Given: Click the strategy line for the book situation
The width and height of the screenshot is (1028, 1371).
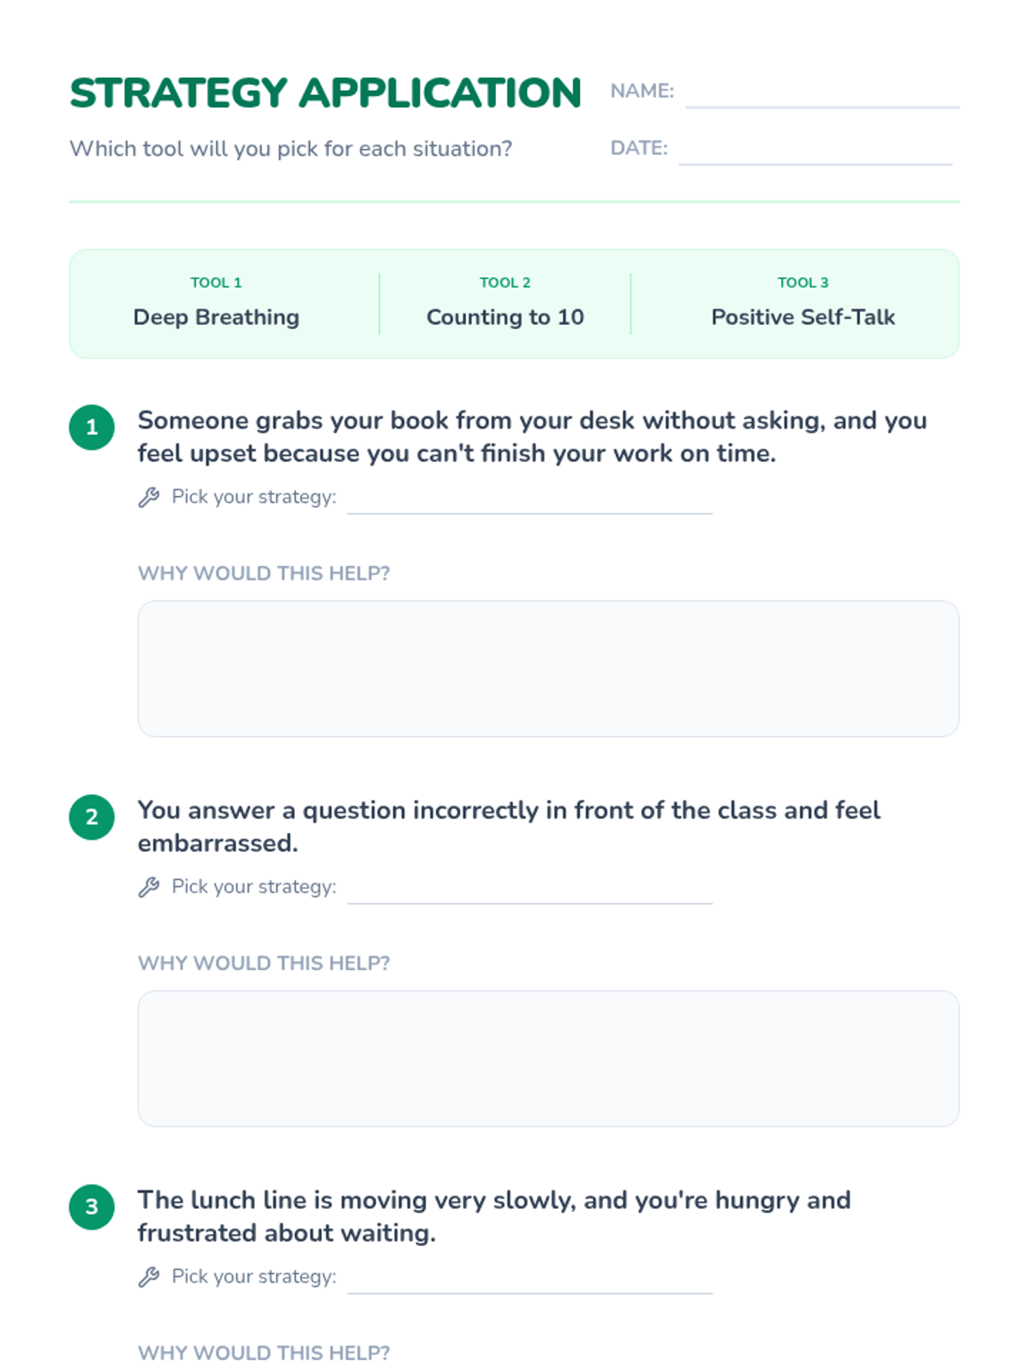Looking at the screenshot, I should click(530, 500).
